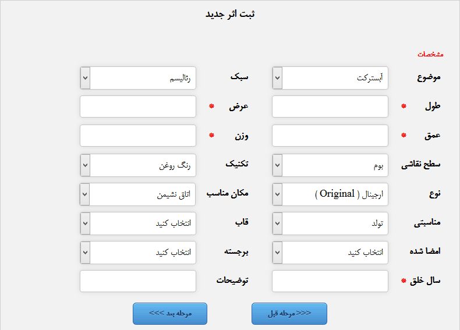The image size is (460, 330).
Task: Open the موضوع dropdown showing آبسترکت
Action: [330, 78]
